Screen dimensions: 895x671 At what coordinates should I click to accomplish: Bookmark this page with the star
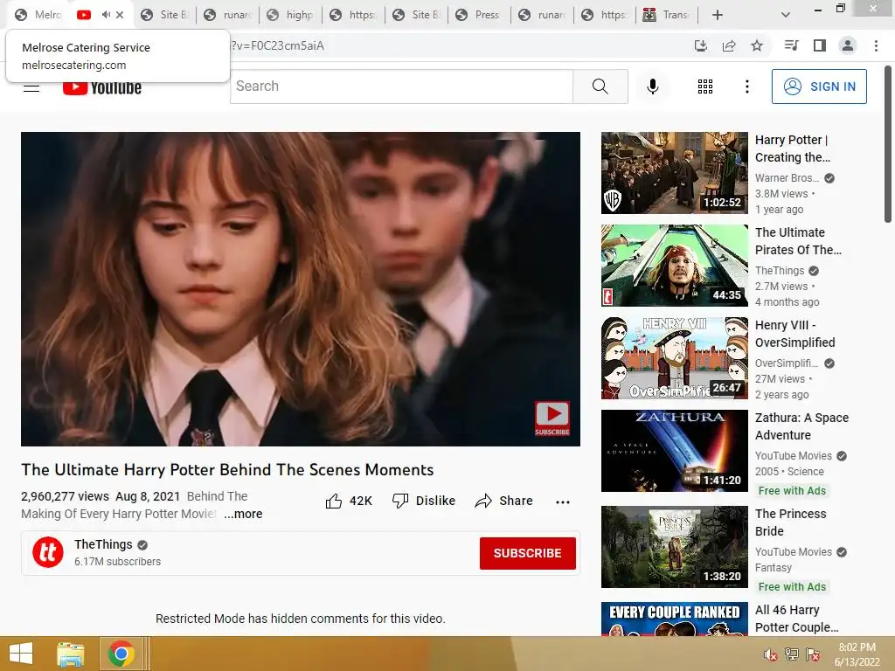(757, 45)
